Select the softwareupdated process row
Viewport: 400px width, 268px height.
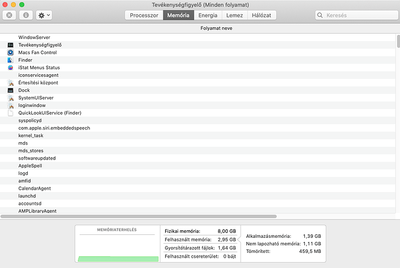[198, 158]
